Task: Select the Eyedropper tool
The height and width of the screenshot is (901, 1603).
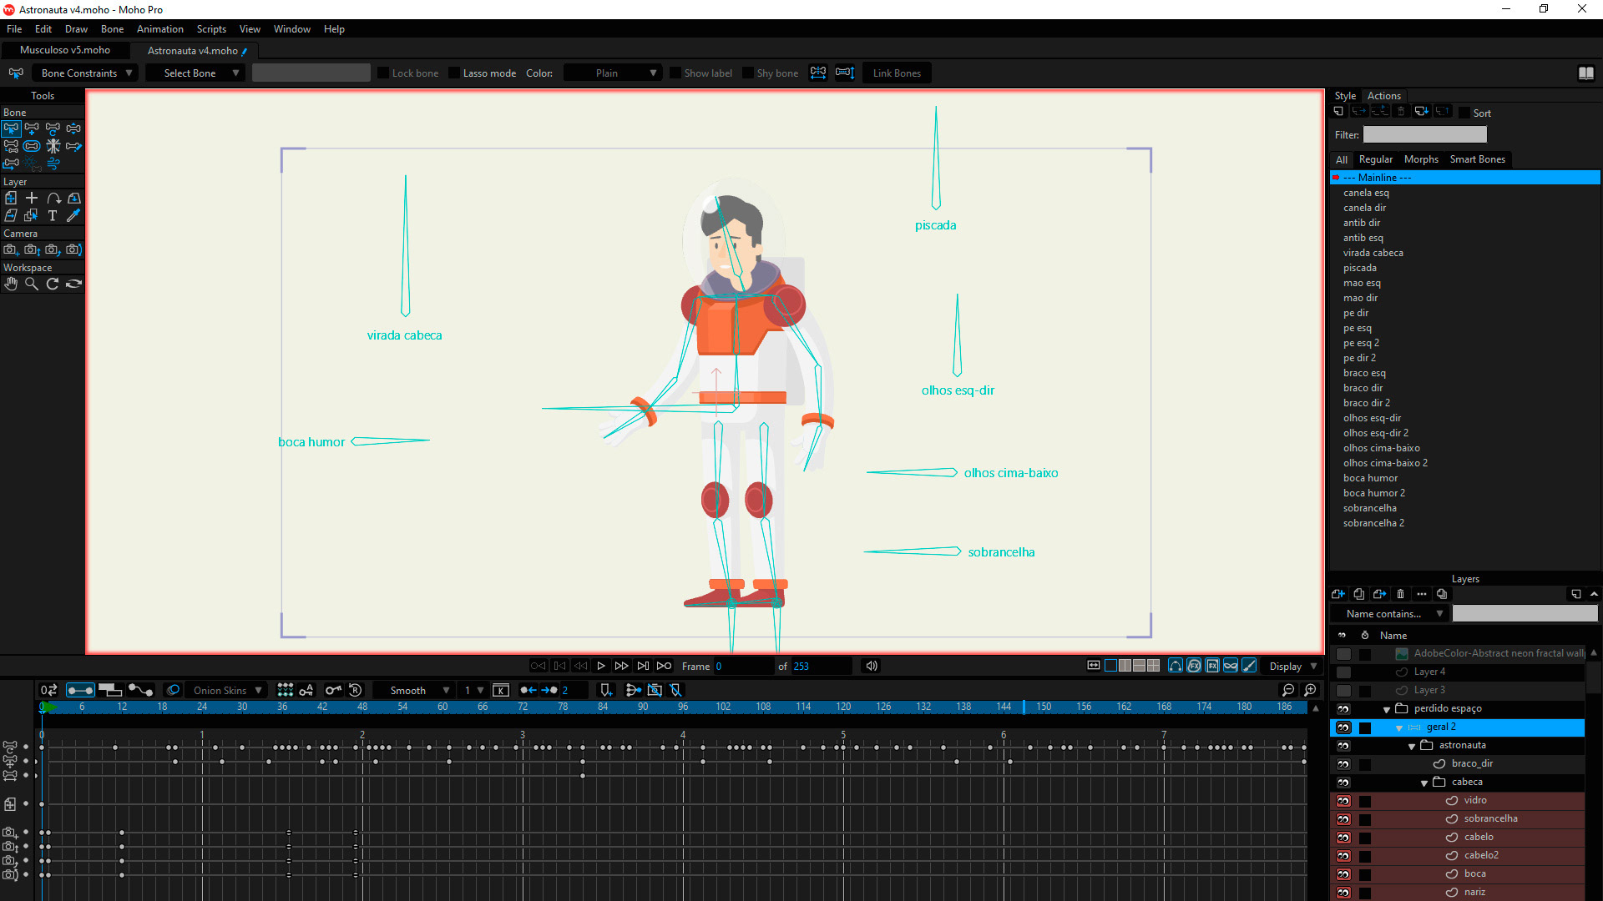Action: (73, 215)
